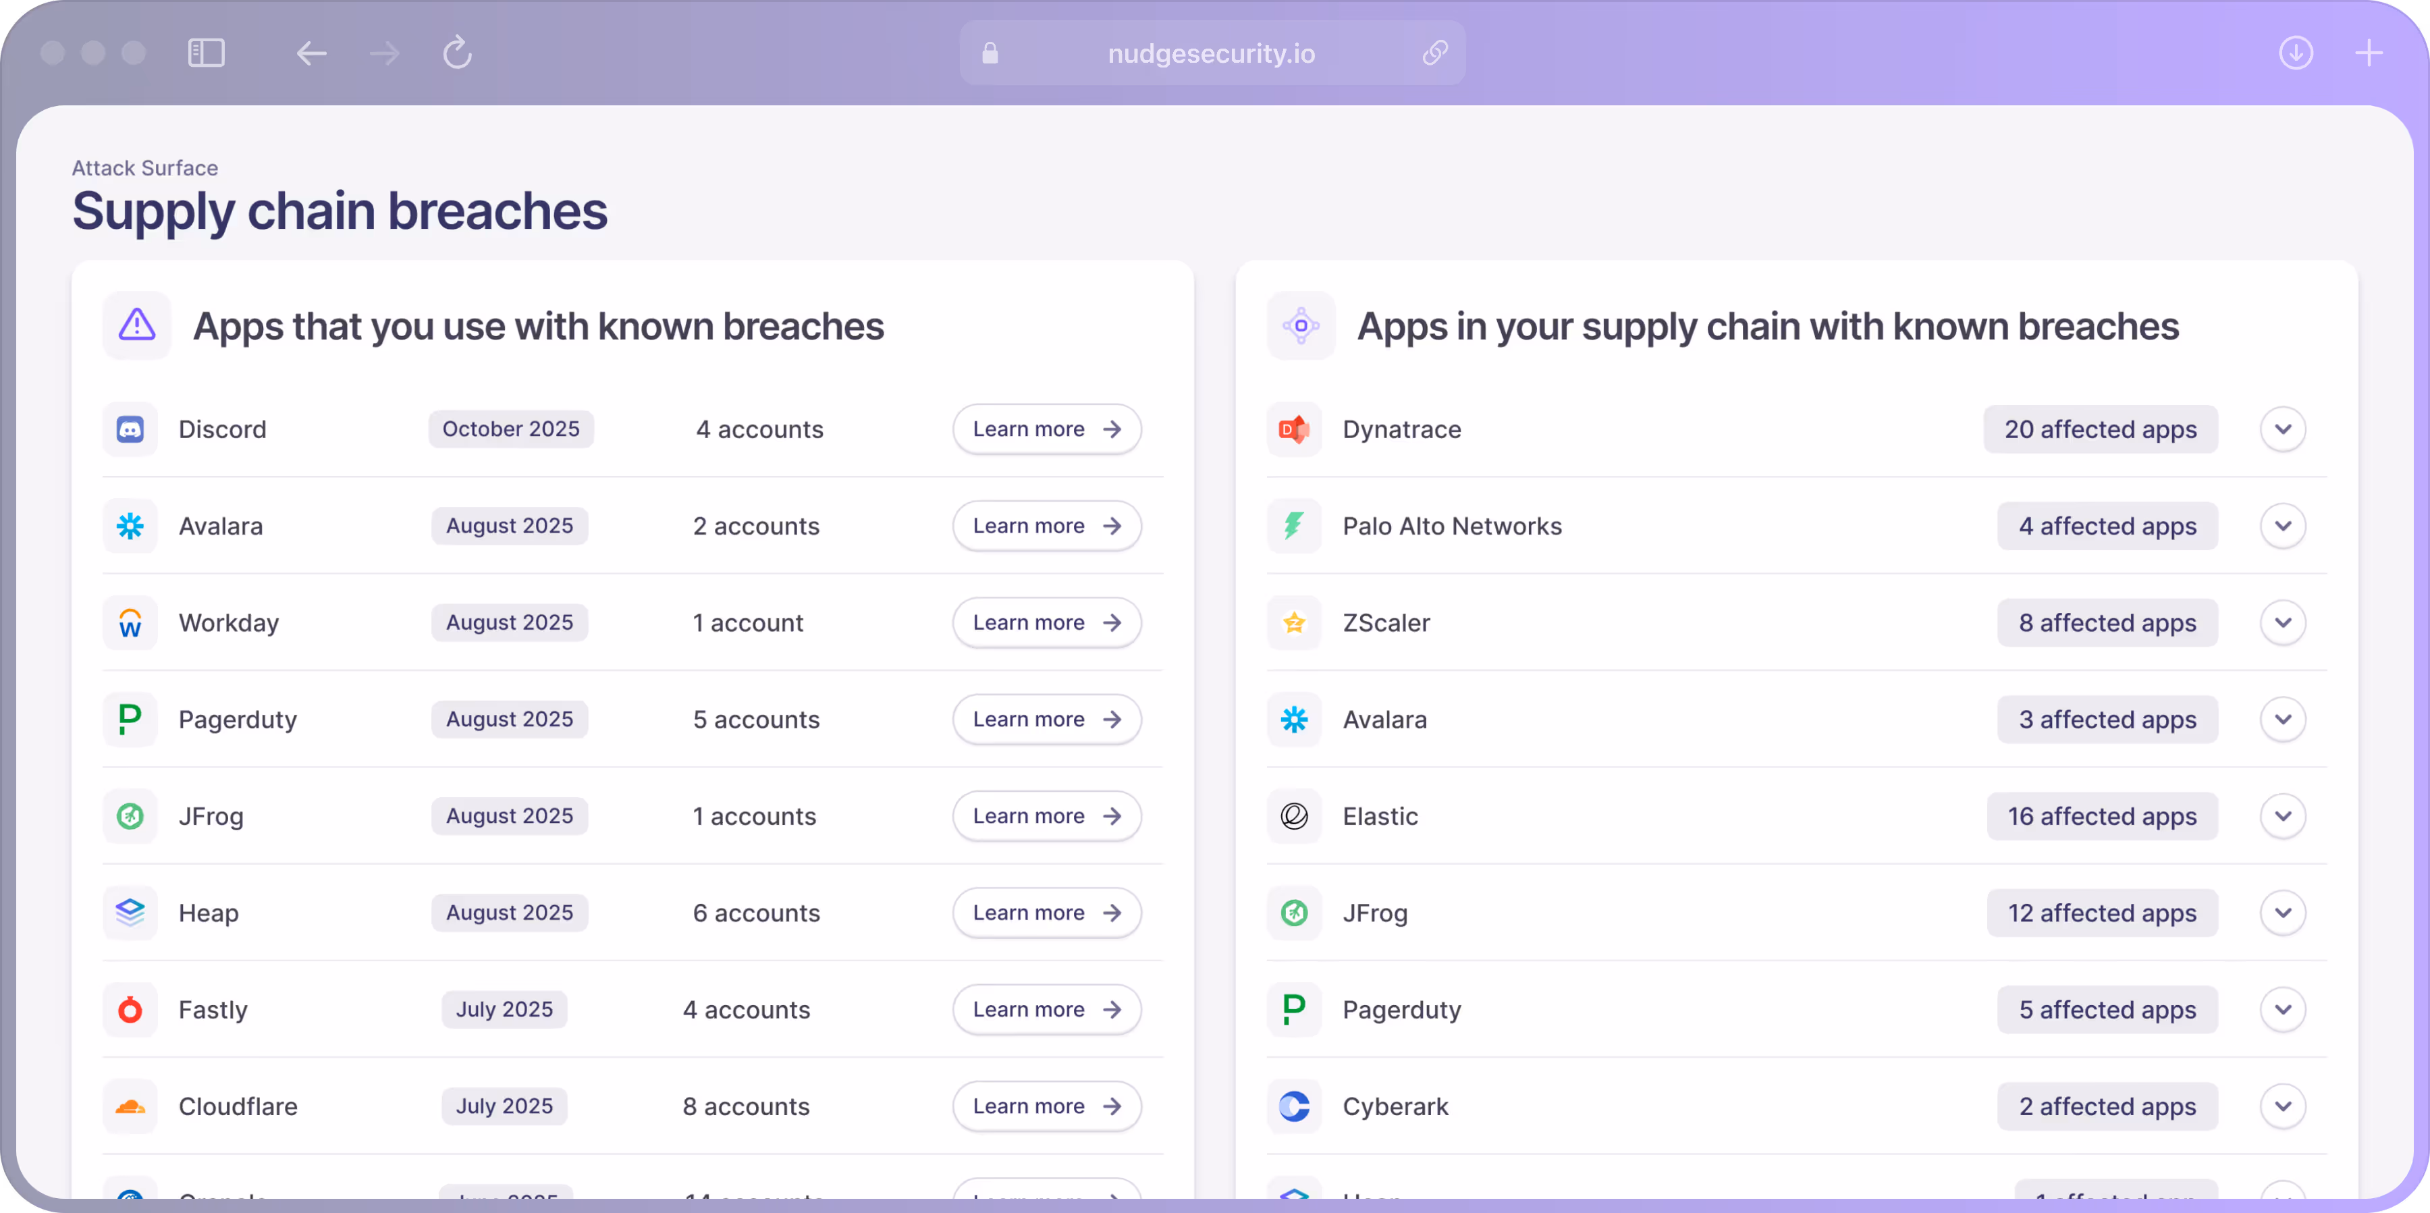The width and height of the screenshot is (2430, 1213).
Task: Expand the Palo Alto Networks row chevron
Action: 2283,527
